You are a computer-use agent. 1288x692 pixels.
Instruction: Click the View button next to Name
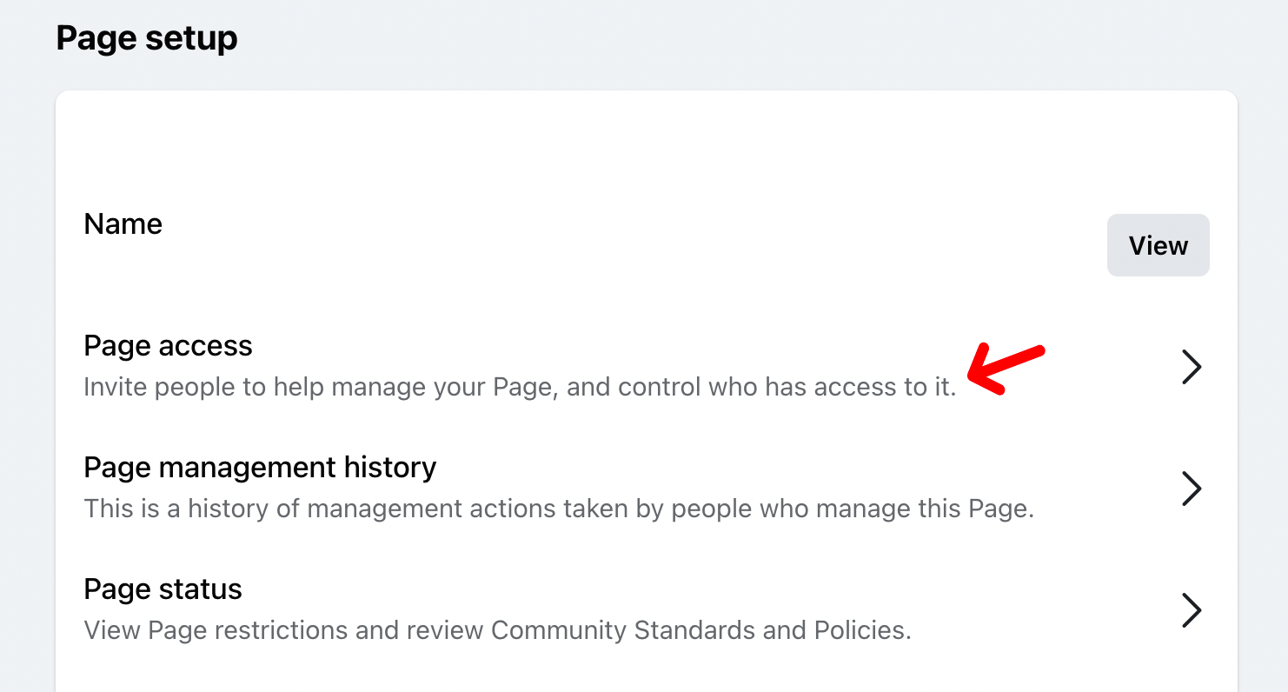pyautogui.click(x=1158, y=245)
